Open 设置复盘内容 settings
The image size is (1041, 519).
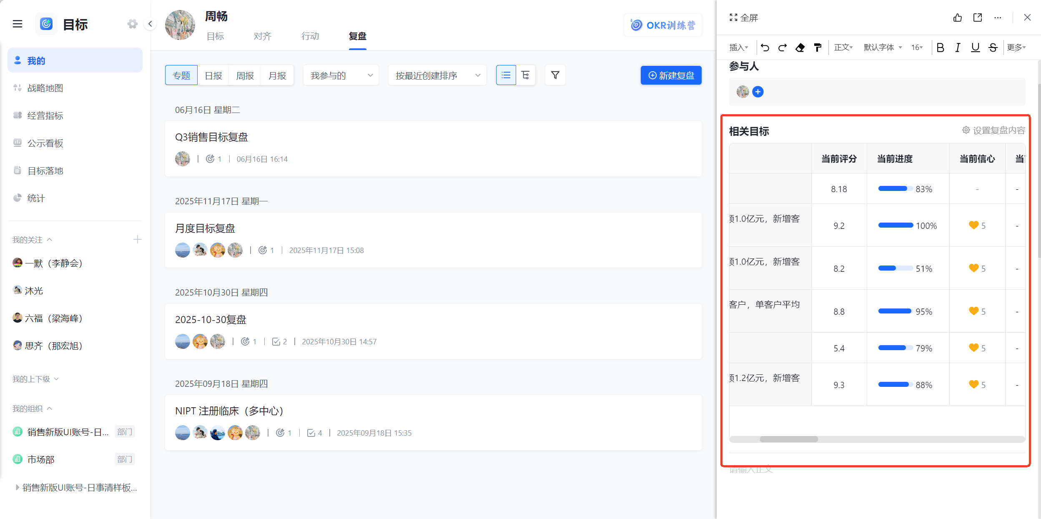[x=993, y=130]
